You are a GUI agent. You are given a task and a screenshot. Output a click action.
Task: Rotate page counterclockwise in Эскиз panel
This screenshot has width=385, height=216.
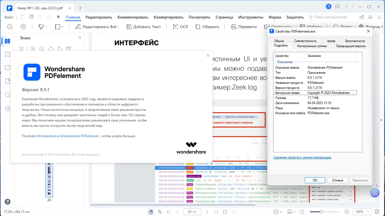(x=51, y=49)
